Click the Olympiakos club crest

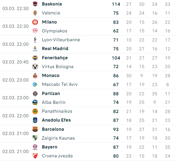point(35,31)
